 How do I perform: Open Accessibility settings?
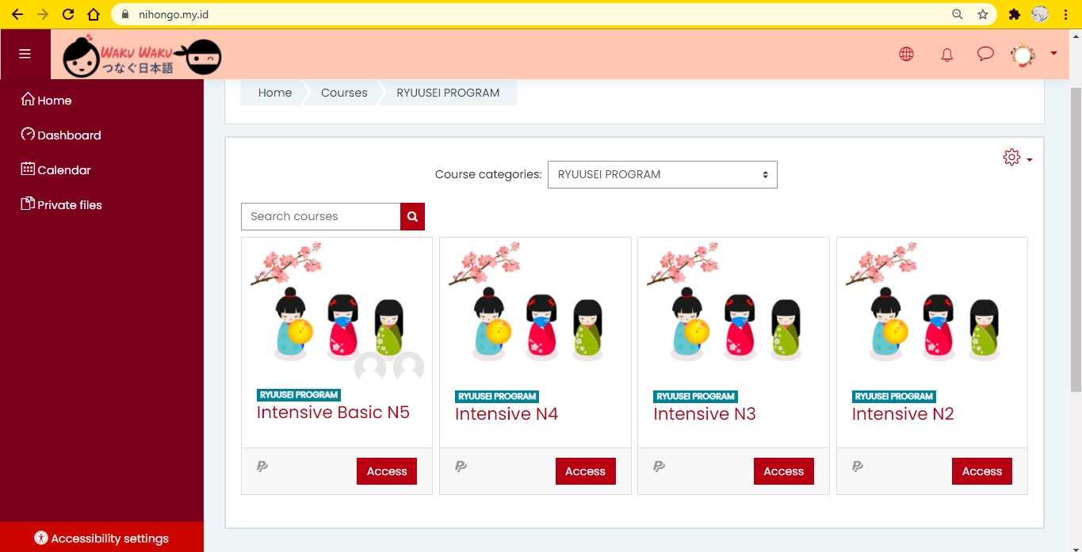tap(101, 538)
